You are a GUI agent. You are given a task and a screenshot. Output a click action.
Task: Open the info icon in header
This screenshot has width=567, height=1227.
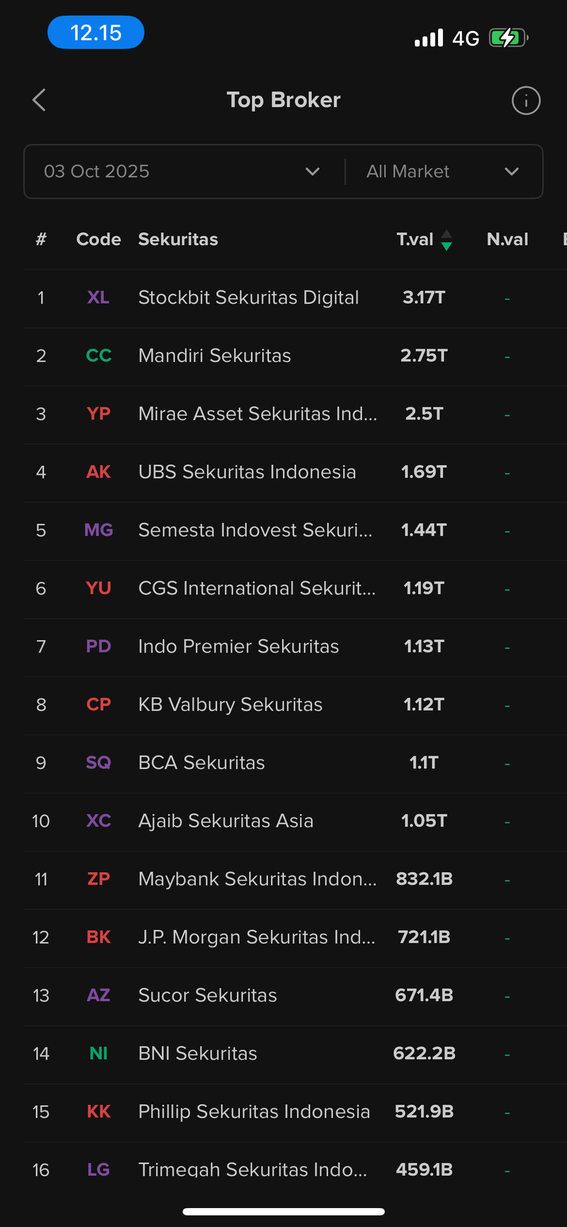526,101
